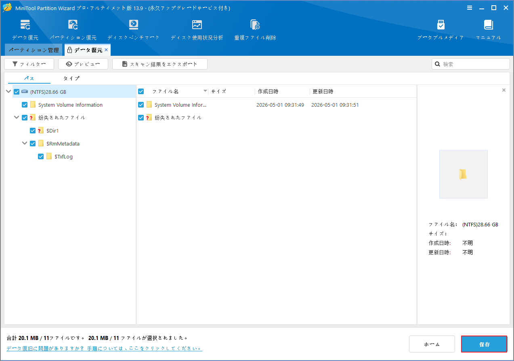This screenshot has height=361, width=514.
Task: Uncheck the $RmMetadata checkbox
Action: coord(33,144)
